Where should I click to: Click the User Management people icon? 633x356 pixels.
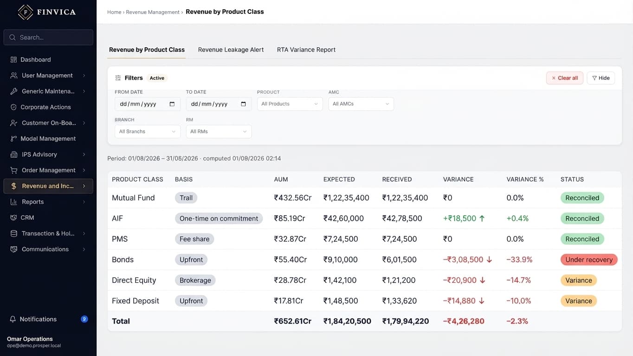click(x=14, y=76)
